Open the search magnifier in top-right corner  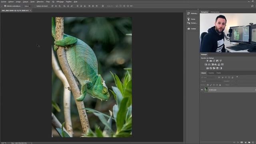tap(252, 6)
